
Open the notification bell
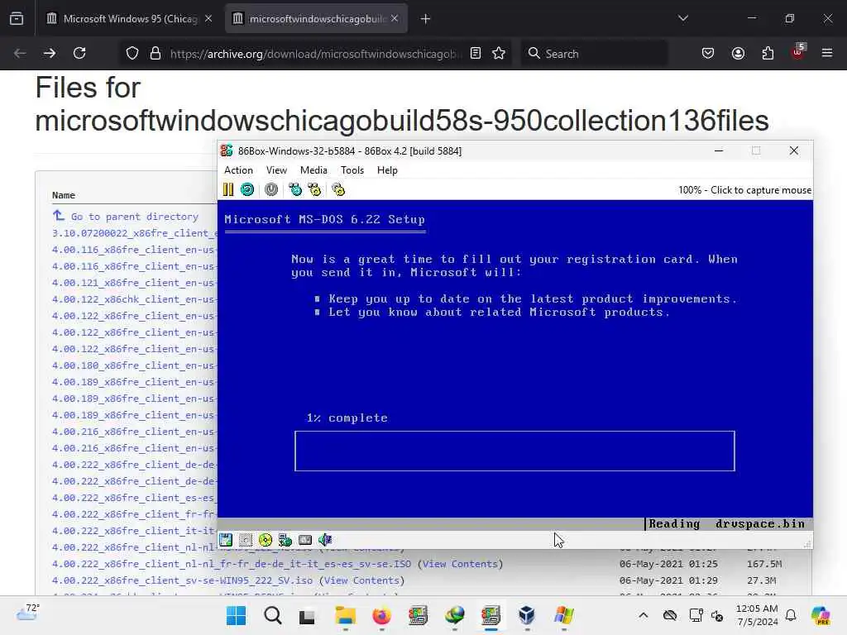coord(791,615)
